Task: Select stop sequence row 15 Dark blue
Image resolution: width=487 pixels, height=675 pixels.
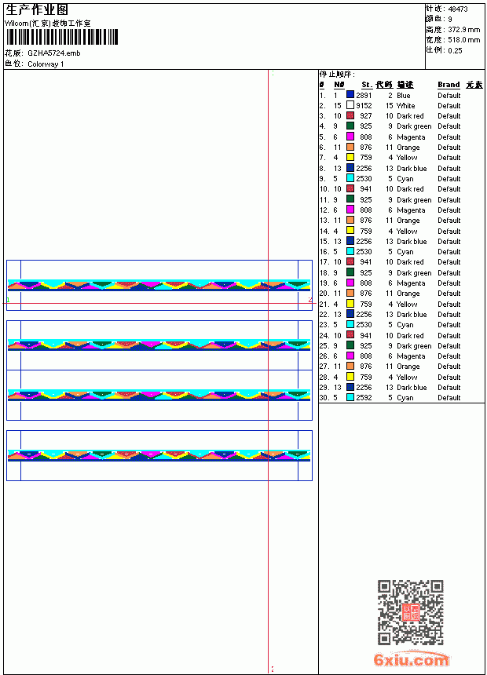Action: (390, 242)
